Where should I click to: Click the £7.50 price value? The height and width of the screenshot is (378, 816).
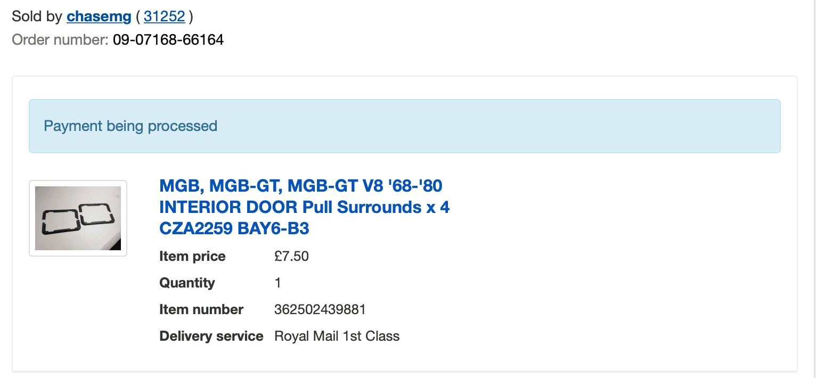[x=291, y=256]
